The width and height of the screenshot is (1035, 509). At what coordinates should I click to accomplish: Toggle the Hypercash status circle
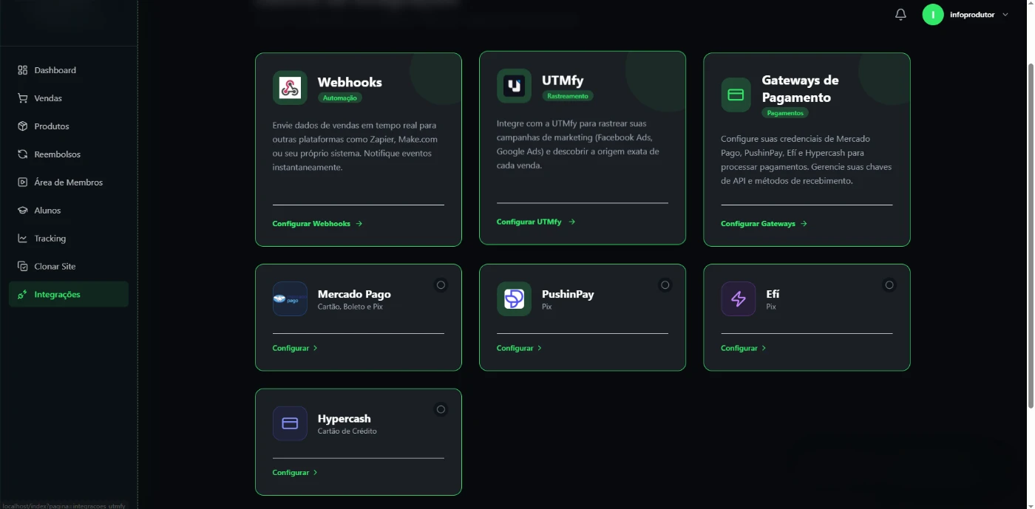(441, 409)
